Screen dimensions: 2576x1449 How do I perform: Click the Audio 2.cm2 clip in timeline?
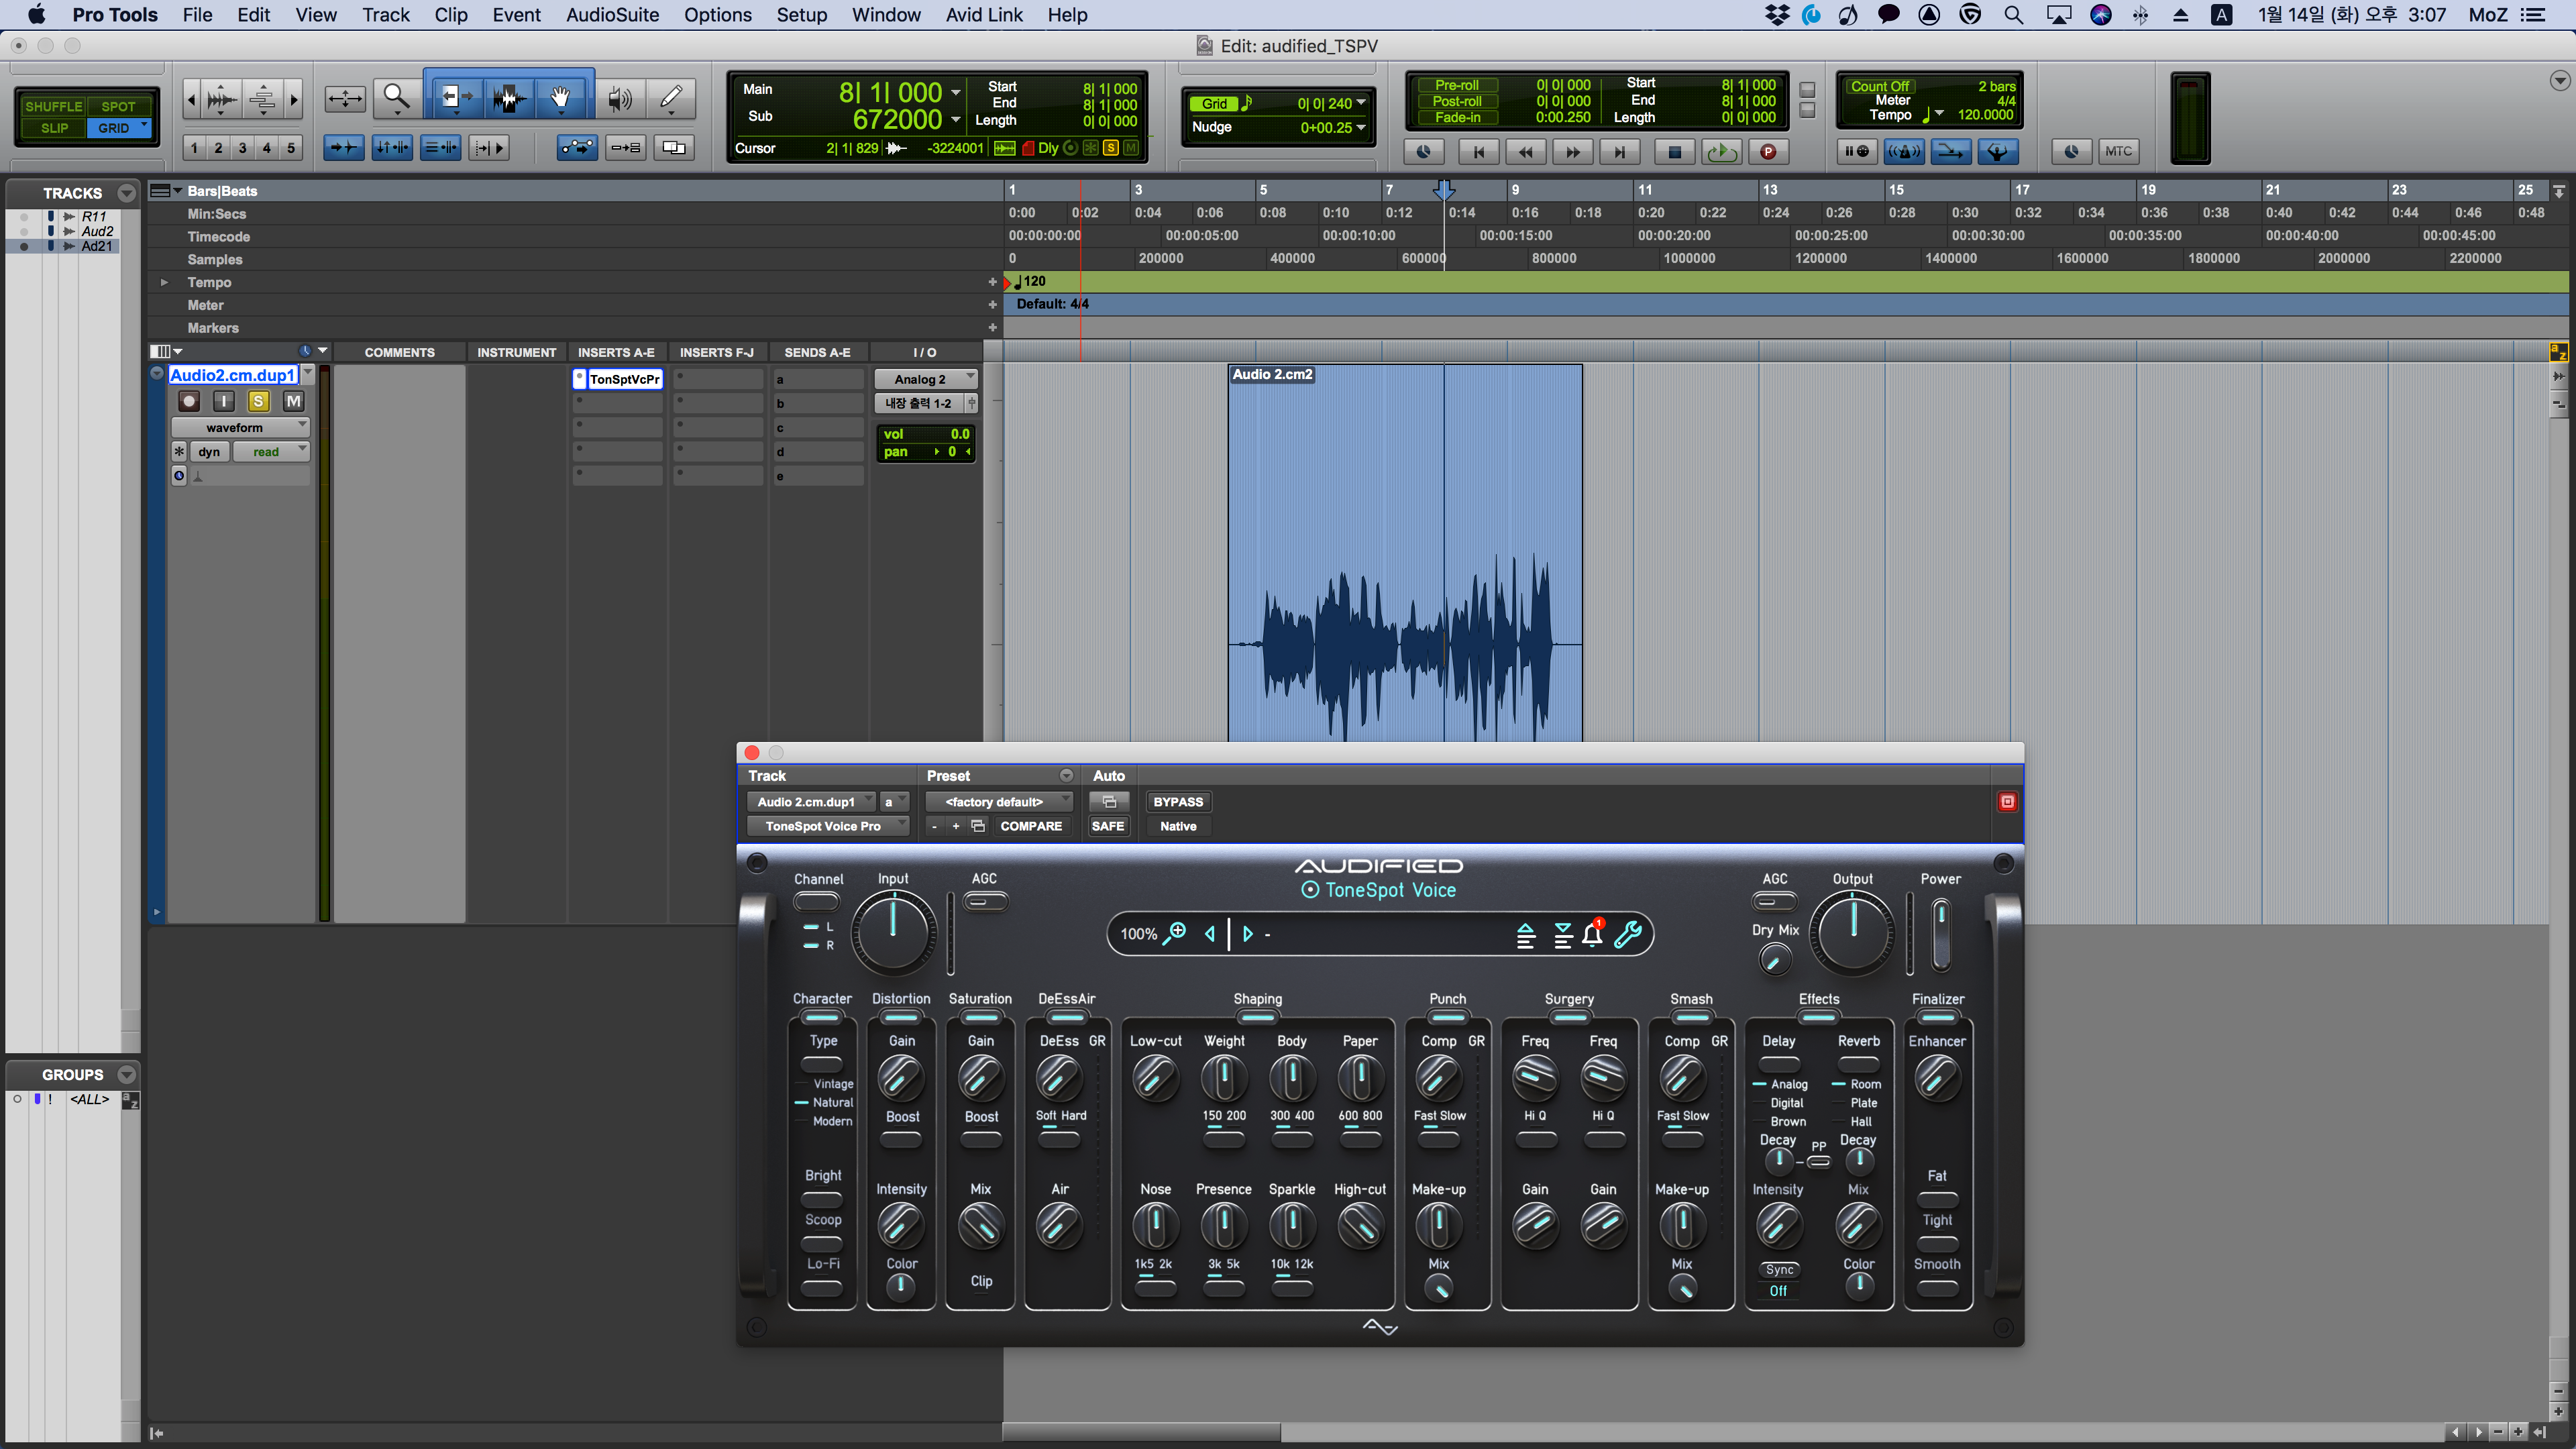tap(1405, 553)
